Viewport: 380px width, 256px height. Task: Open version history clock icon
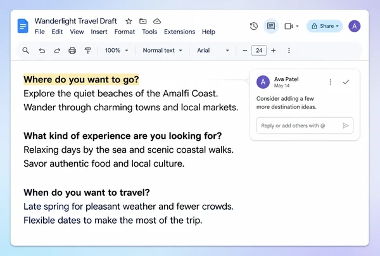click(254, 26)
